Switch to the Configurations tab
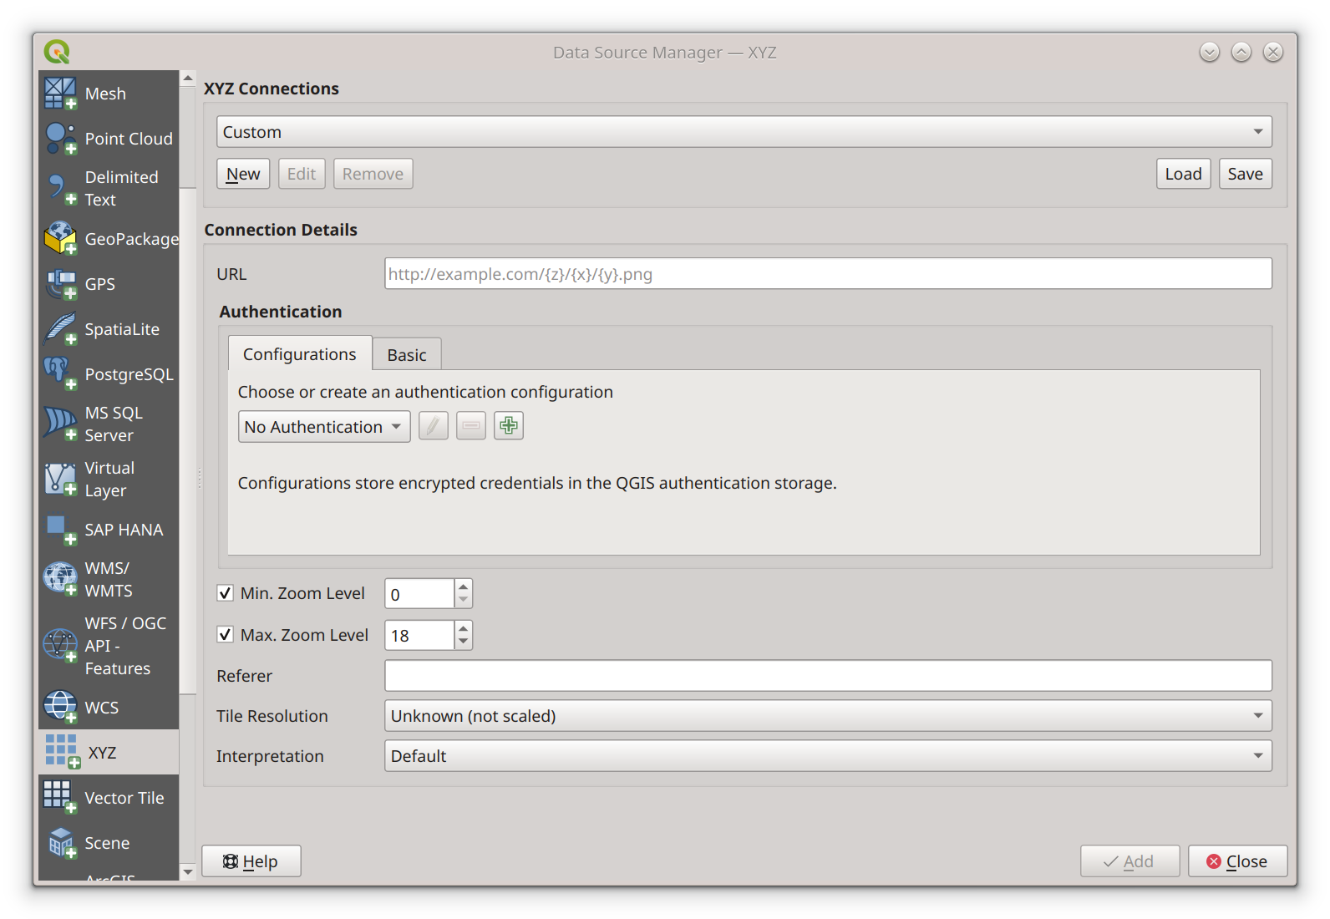Screen dimensions: 1330x919 click(300, 354)
